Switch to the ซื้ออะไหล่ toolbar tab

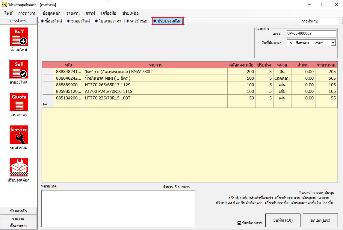52,21
